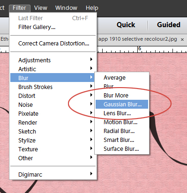Open the Surface Blur filter
This screenshot has height=193, width=187.
(122, 148)
